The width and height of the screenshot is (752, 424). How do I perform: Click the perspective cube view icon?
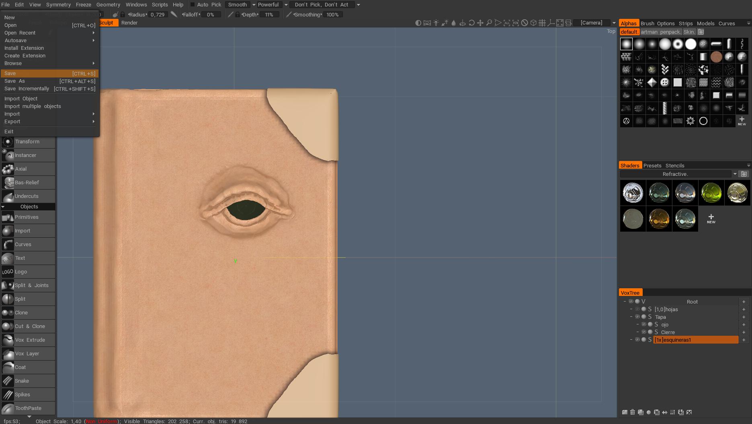click(533, 23)
